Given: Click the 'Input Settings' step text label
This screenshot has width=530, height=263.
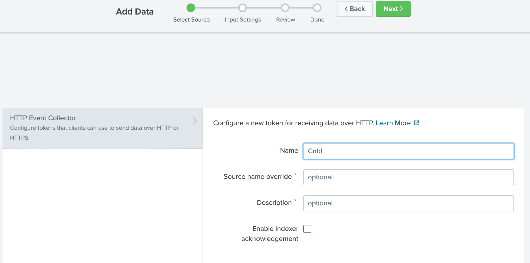Looking at the screenshot, I should coord(243,20).
